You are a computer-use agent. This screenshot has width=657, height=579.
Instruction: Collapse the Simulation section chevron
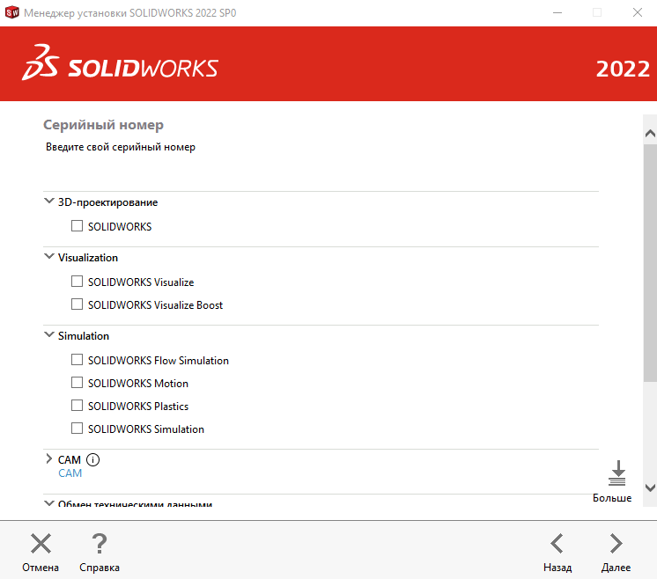click(49, 334)
